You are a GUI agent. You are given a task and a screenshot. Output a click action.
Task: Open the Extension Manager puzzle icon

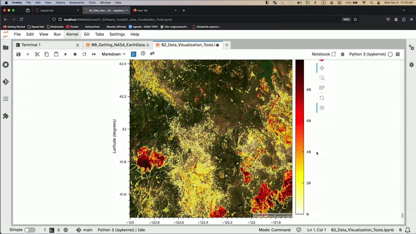tap(6, 116)
